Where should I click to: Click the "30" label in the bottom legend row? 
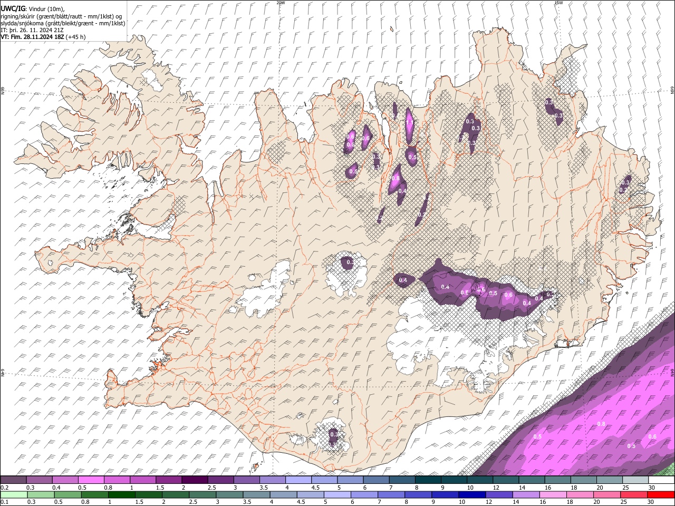652,502
